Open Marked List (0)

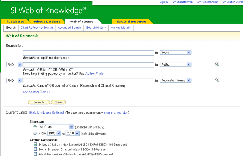pos(121,28)
